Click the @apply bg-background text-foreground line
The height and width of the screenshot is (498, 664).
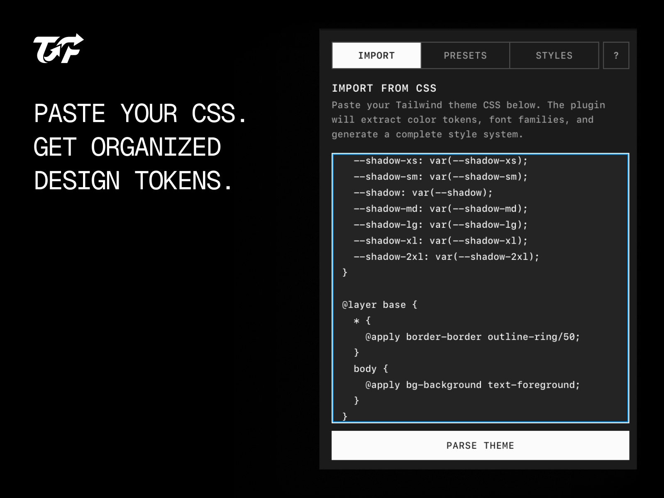pos(471,385)
